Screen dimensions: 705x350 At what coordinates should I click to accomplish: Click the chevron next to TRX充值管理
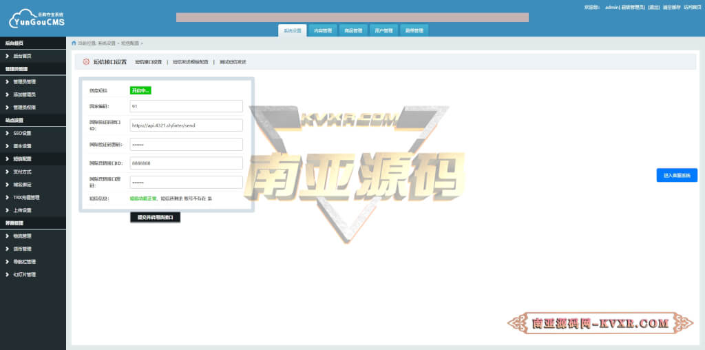(x=7, y=197)
